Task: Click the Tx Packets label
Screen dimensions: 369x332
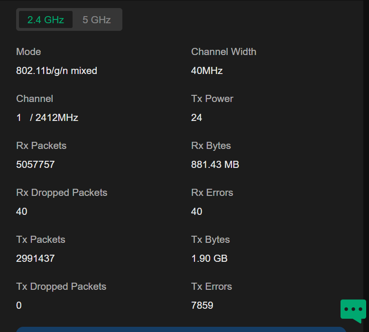Action: pyautogui.click(x=40, y=240)
